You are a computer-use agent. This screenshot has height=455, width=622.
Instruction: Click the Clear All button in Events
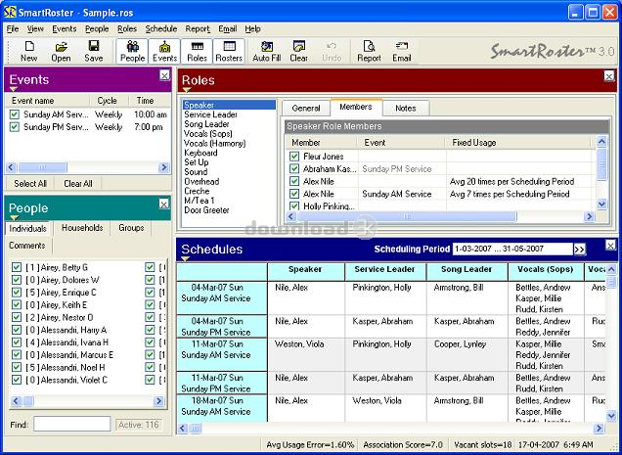point(78,183)
